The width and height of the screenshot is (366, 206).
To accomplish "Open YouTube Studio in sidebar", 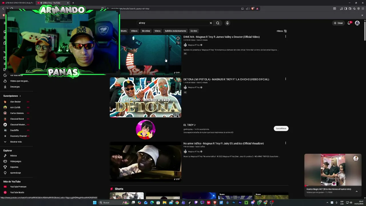I will (17, 193).
